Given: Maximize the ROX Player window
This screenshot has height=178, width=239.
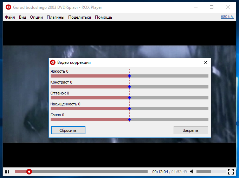Looking at the screenshot, I should coord(212,7).
